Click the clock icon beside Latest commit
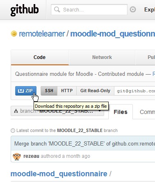The height and width of the screenshot is (182, 155). [13, 130]
